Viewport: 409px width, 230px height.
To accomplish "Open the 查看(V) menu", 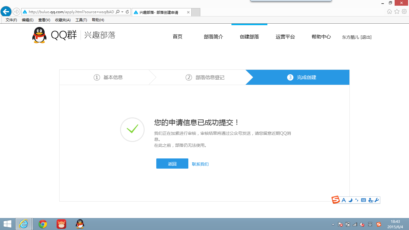I will click(44, 20).
